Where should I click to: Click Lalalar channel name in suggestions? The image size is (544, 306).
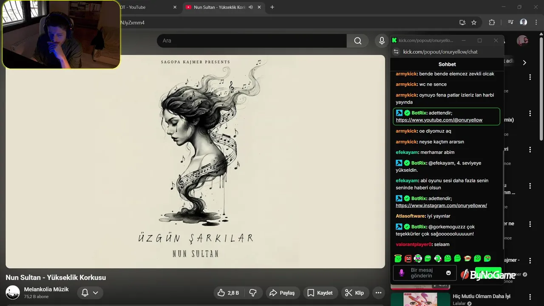tap(459, 304)
